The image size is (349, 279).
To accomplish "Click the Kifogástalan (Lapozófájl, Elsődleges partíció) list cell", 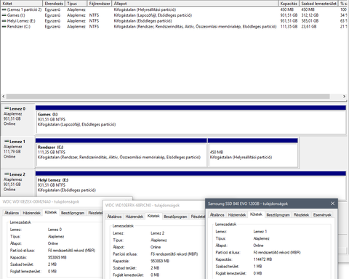I will (x=153, y=15).
